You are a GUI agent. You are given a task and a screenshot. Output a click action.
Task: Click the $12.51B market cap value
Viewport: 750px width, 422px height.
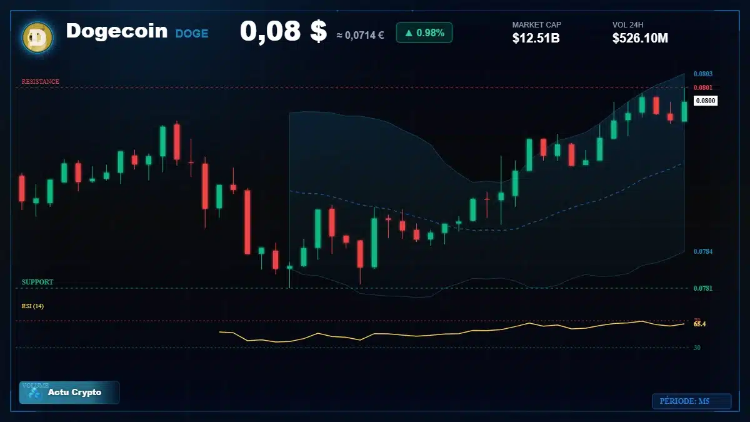pyautogui.click(x=536, y=38)
